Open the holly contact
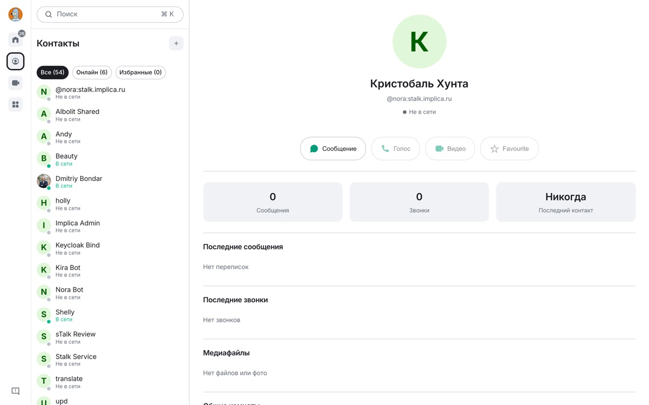Image resolution: width=649 pixels, height=405 pixels. coord(110,204)
